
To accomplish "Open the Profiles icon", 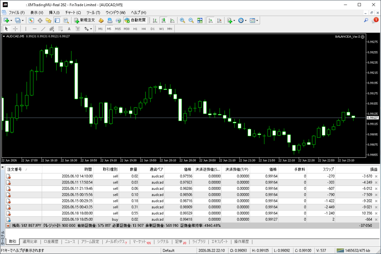I will (x=17, y=20).
